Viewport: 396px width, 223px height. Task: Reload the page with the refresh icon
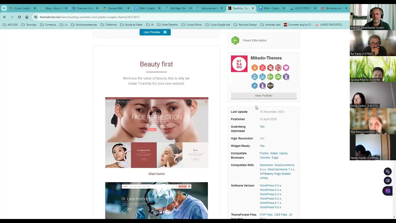pos(19,17)
